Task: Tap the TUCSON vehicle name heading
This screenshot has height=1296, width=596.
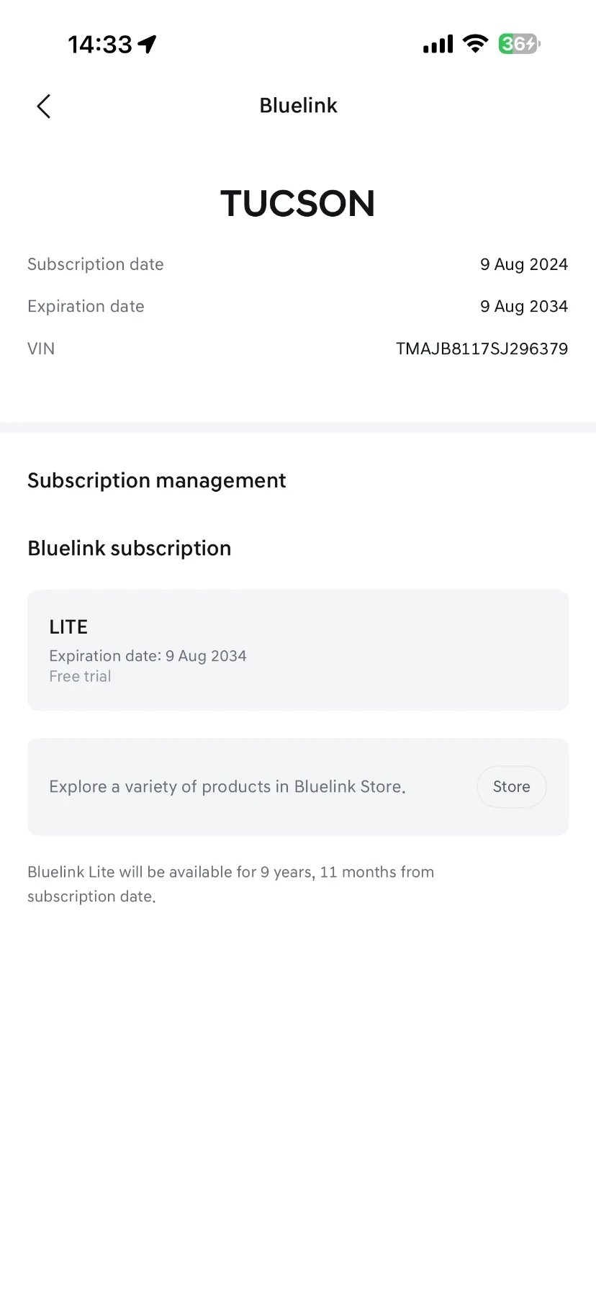Action: (298, 204)
